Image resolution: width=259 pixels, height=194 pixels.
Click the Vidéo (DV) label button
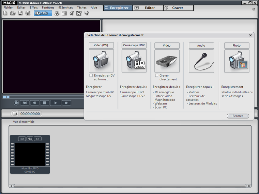pos(101,45)
